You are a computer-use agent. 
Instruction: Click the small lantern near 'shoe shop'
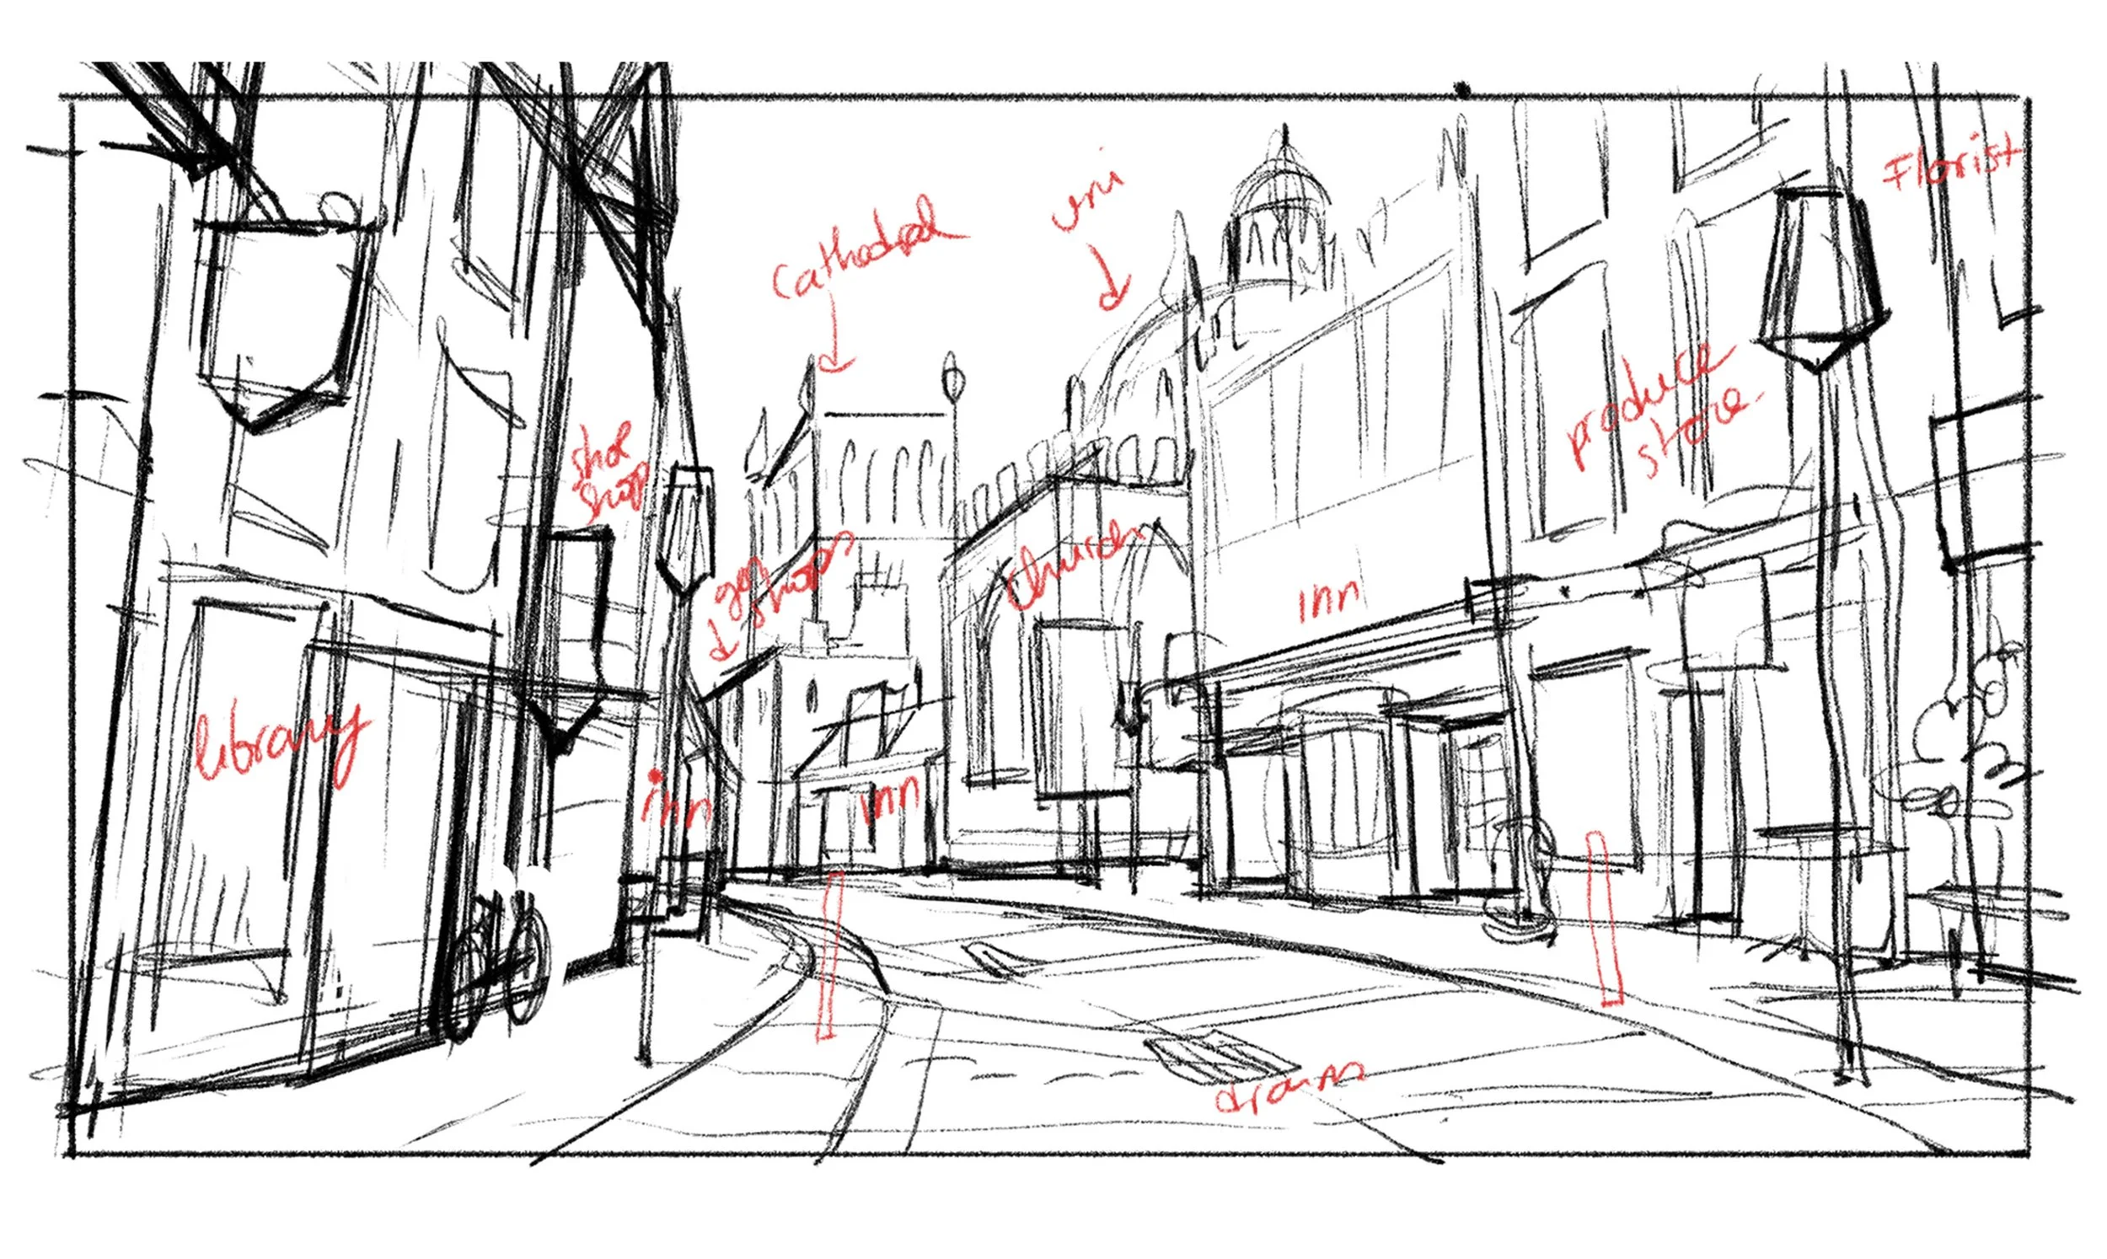pyautogui.click(x=685, y=526)
